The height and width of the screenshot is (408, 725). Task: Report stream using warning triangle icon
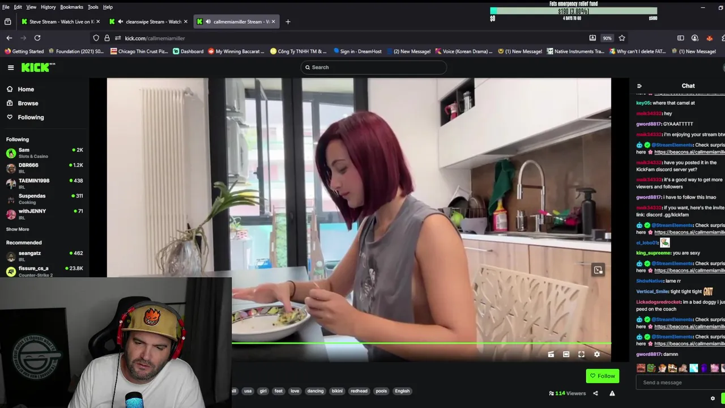click(x=612, y=393)
